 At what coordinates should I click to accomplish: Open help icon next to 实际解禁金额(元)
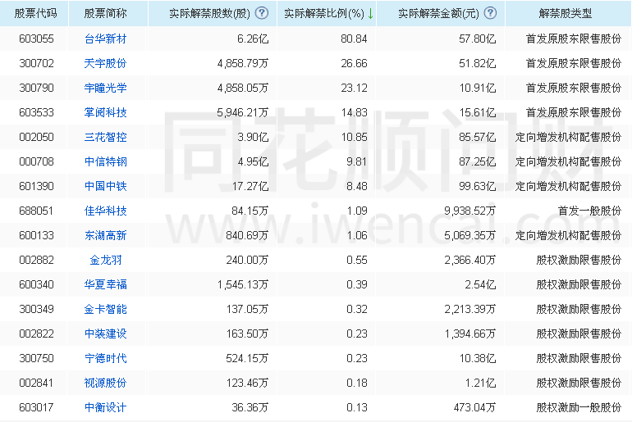490,13
